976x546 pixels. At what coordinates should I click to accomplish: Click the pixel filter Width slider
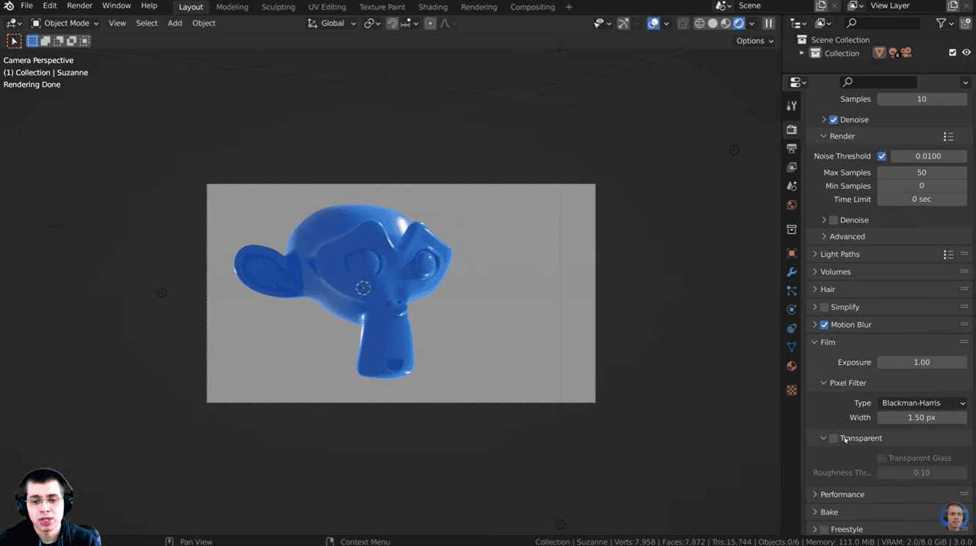pos(922,418)
